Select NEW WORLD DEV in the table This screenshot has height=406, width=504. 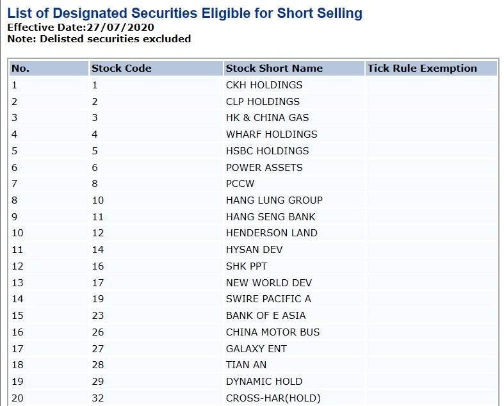[269, 282]
